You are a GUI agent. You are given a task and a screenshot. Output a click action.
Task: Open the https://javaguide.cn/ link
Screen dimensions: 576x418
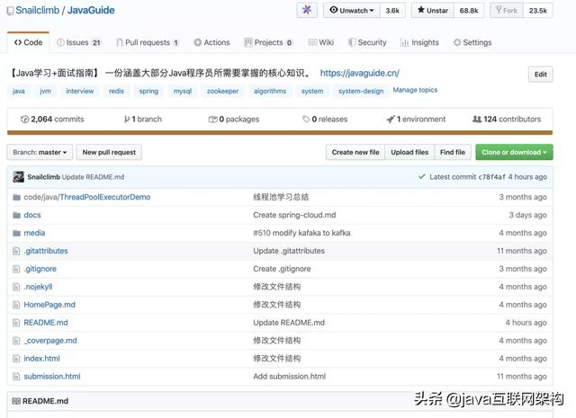pos(360,73)
